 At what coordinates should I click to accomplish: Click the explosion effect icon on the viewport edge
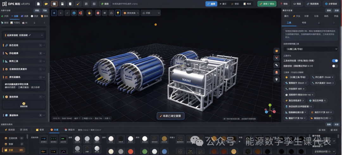point(276,51)
